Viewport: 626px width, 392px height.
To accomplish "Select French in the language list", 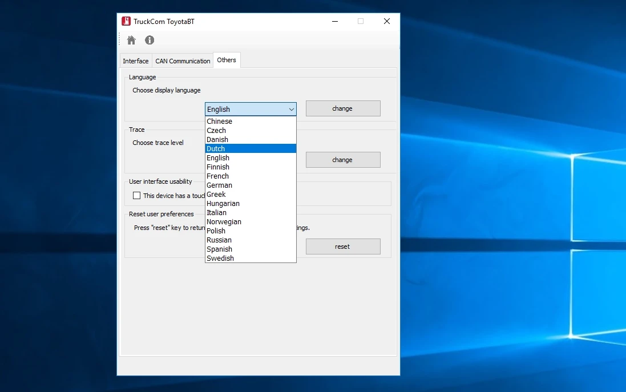I will pos(250,176).
